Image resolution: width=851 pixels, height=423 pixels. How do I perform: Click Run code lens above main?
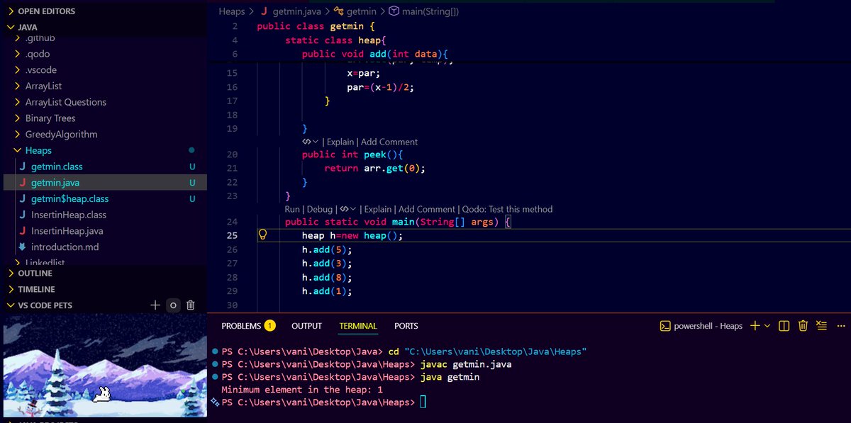point(292,209)
